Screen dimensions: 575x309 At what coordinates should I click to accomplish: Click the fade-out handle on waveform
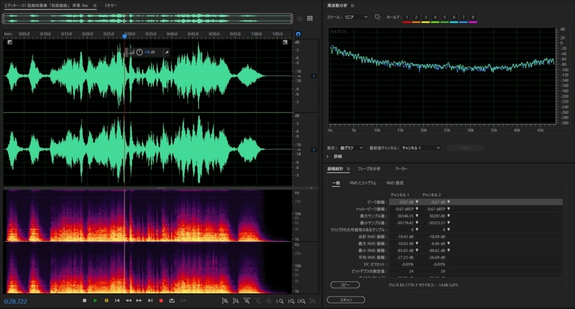285,42
